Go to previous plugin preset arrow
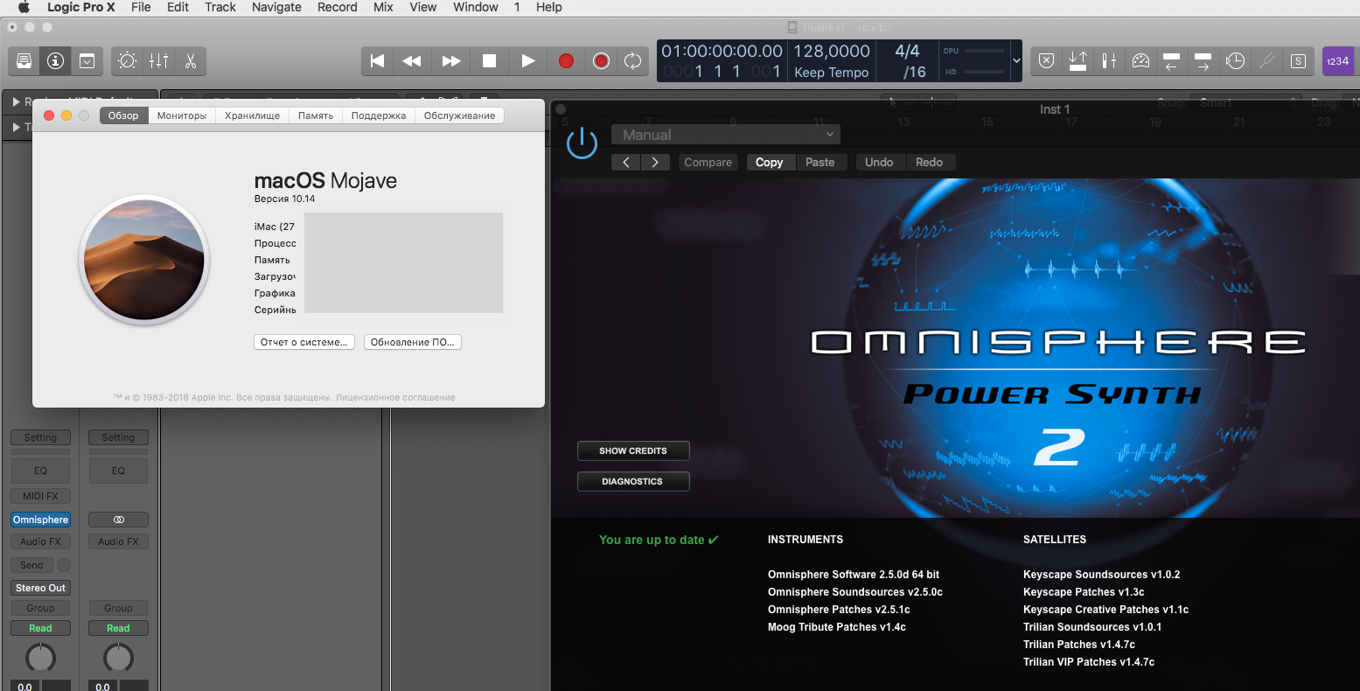This screenshot has width=1360, height=691. tap(626, 163)
